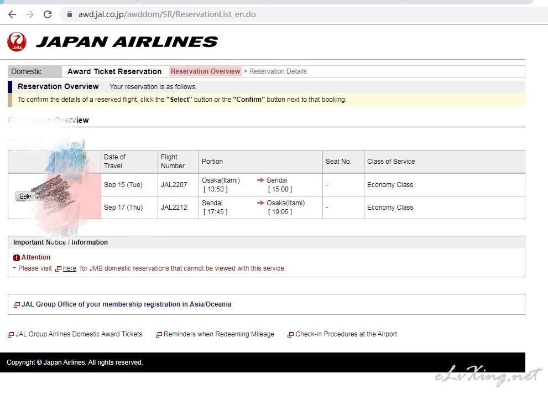Click arrival time '[ 15:00 ]'
The width and height of the screenshot is (548, 394).
tap(280, 189)
